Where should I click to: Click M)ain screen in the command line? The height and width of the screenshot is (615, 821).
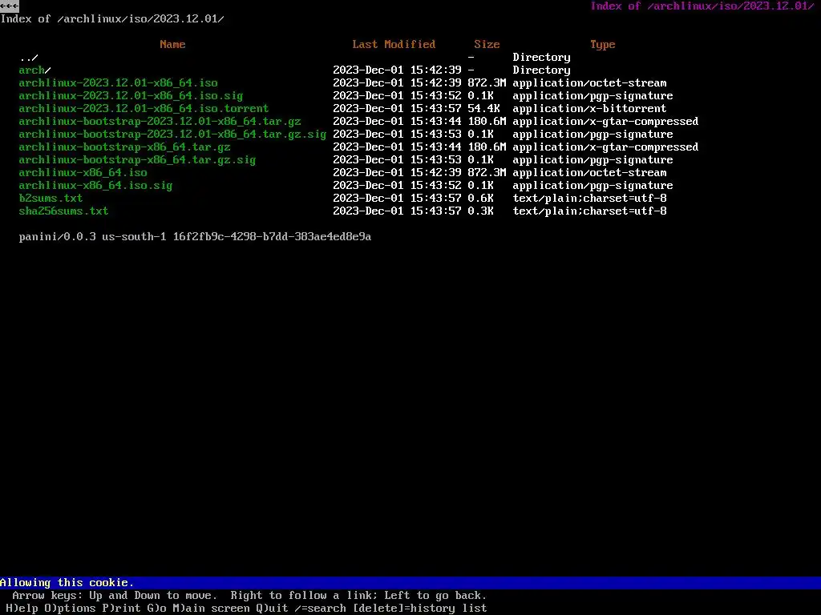212,609
